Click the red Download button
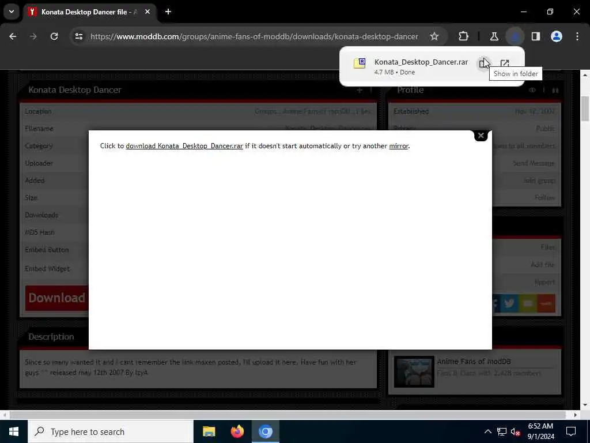 tap(57, 298)
